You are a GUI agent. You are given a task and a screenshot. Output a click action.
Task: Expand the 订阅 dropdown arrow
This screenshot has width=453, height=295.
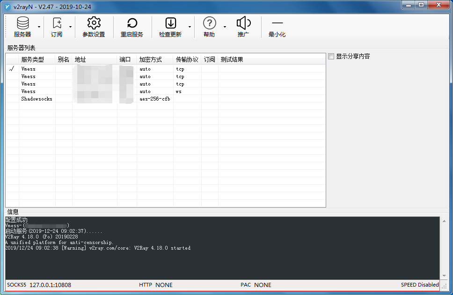coord(70,27)
